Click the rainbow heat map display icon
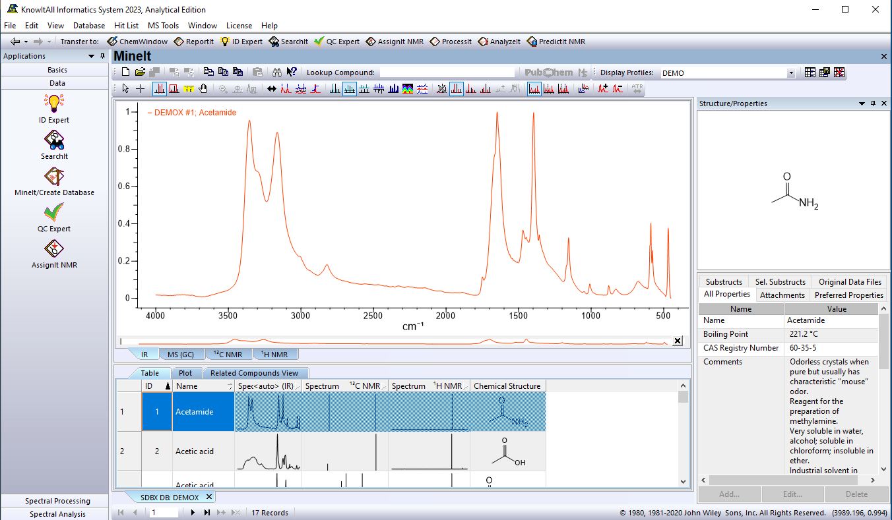Viewport: 892px width, 520px height. (408, 89)
